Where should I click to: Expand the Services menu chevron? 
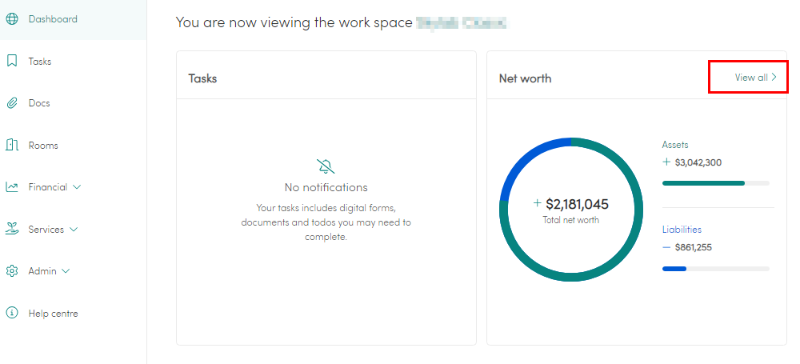tap(74, 230)
